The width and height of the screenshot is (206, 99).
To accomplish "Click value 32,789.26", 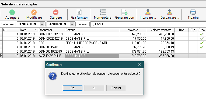I will pyautogui.click(x=133, y=47).
